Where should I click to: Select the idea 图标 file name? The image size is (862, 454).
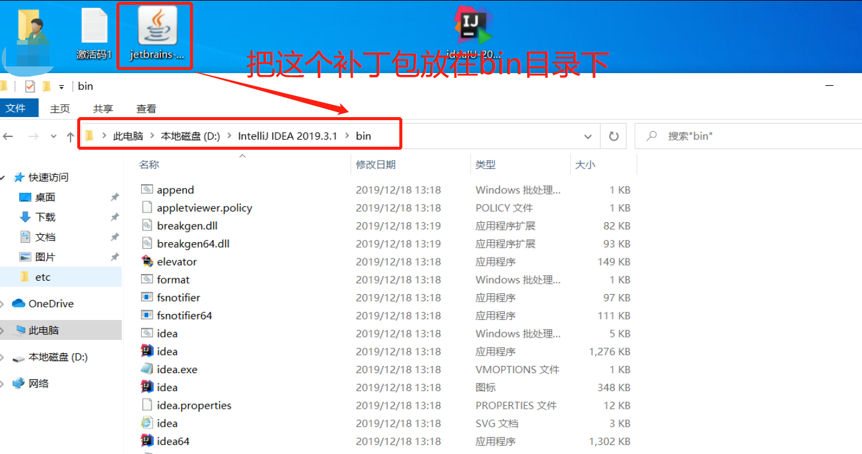click(167, 387)
